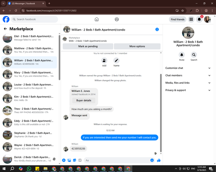Click Mark as pending button

click(88, 46)
